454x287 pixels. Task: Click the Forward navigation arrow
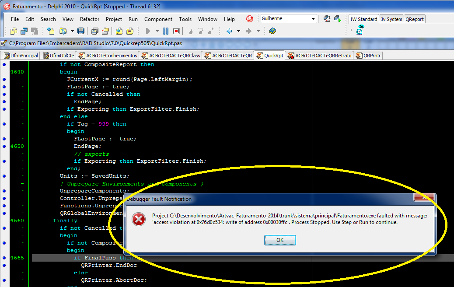click(x=249, y=31)
